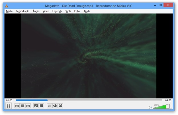Toggle shuffle random playback

(x=60, y=106)
